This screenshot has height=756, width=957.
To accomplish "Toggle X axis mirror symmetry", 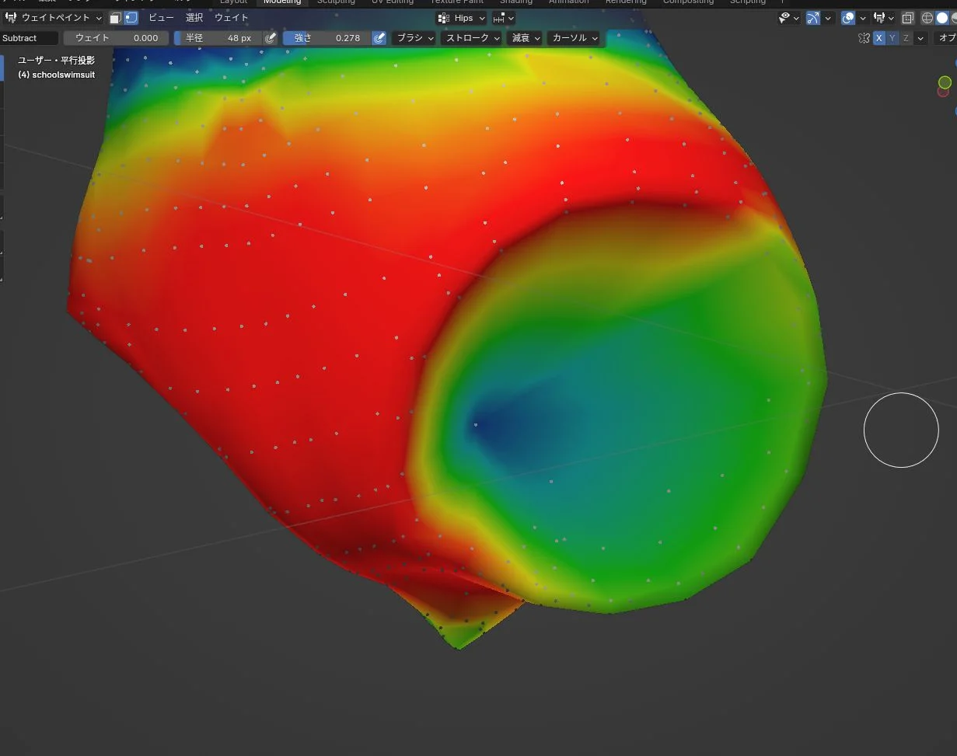I will pos(879,38).
